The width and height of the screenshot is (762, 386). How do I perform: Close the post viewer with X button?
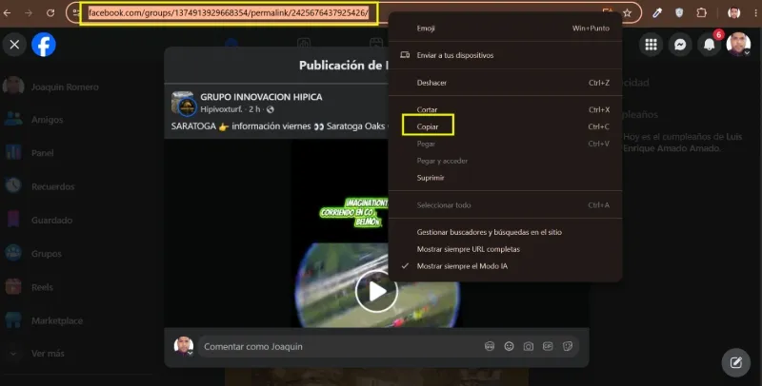click(x=14, y=45)
